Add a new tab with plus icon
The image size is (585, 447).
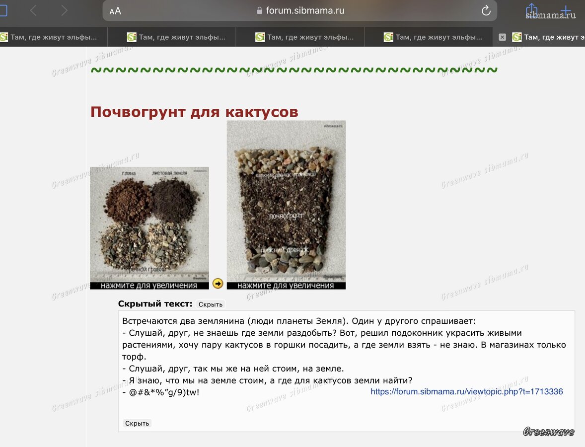click(566, 10)
